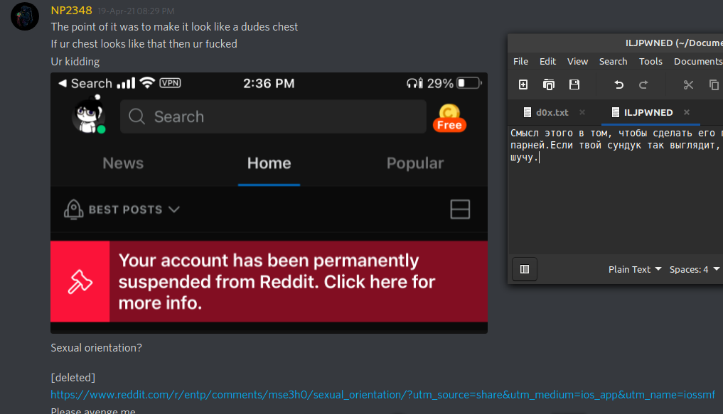723x414 pixels.
Task: Click NP2348's Discord avatar
Action: tap(25, 16)
